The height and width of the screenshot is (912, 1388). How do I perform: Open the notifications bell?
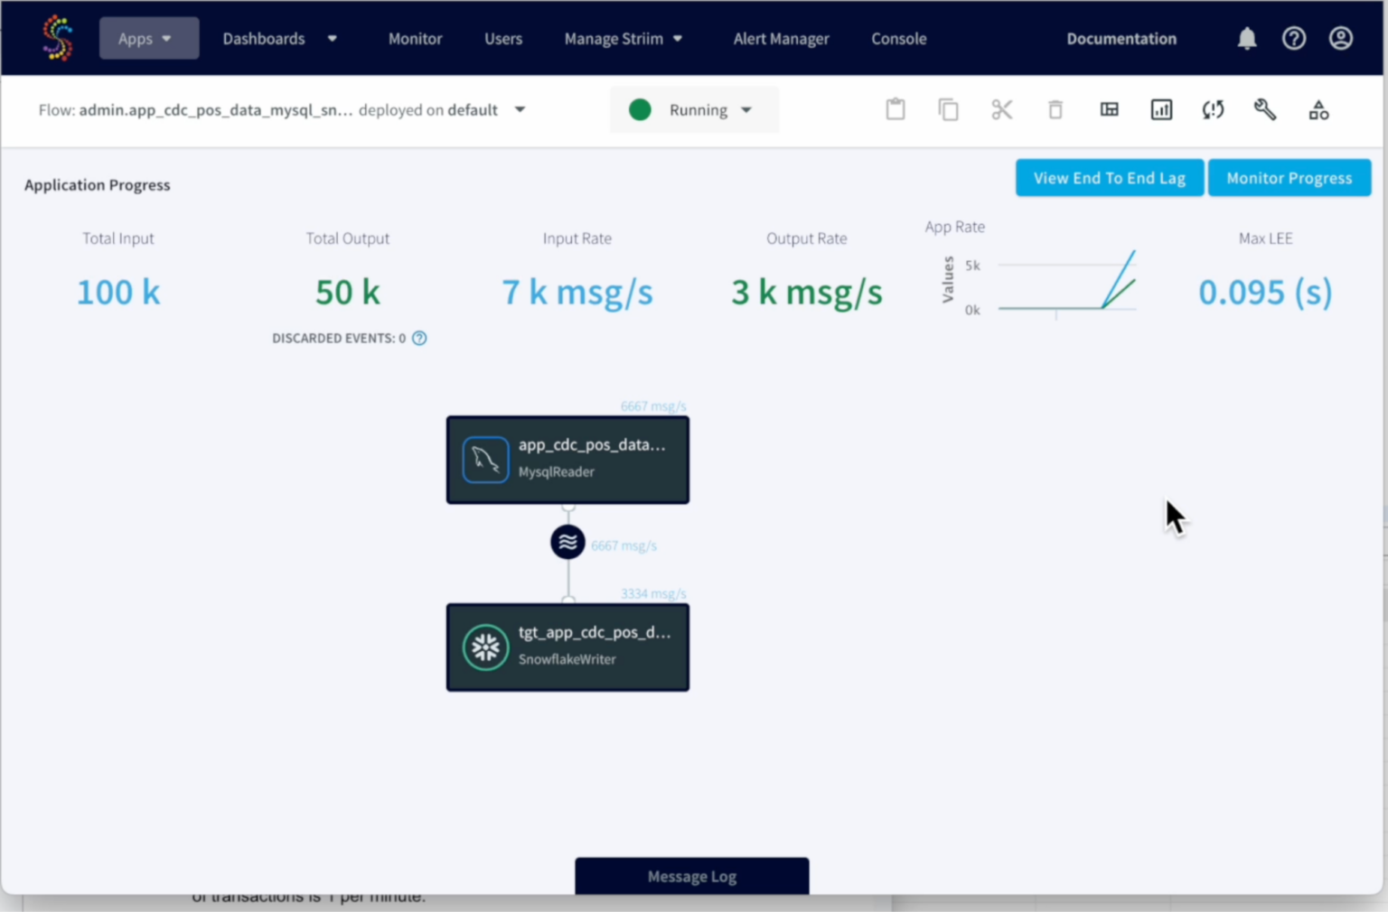pos(1246,38)
